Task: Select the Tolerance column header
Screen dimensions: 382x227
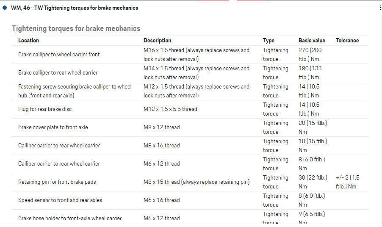Action: pyautogui.click(x=347, y=41)
